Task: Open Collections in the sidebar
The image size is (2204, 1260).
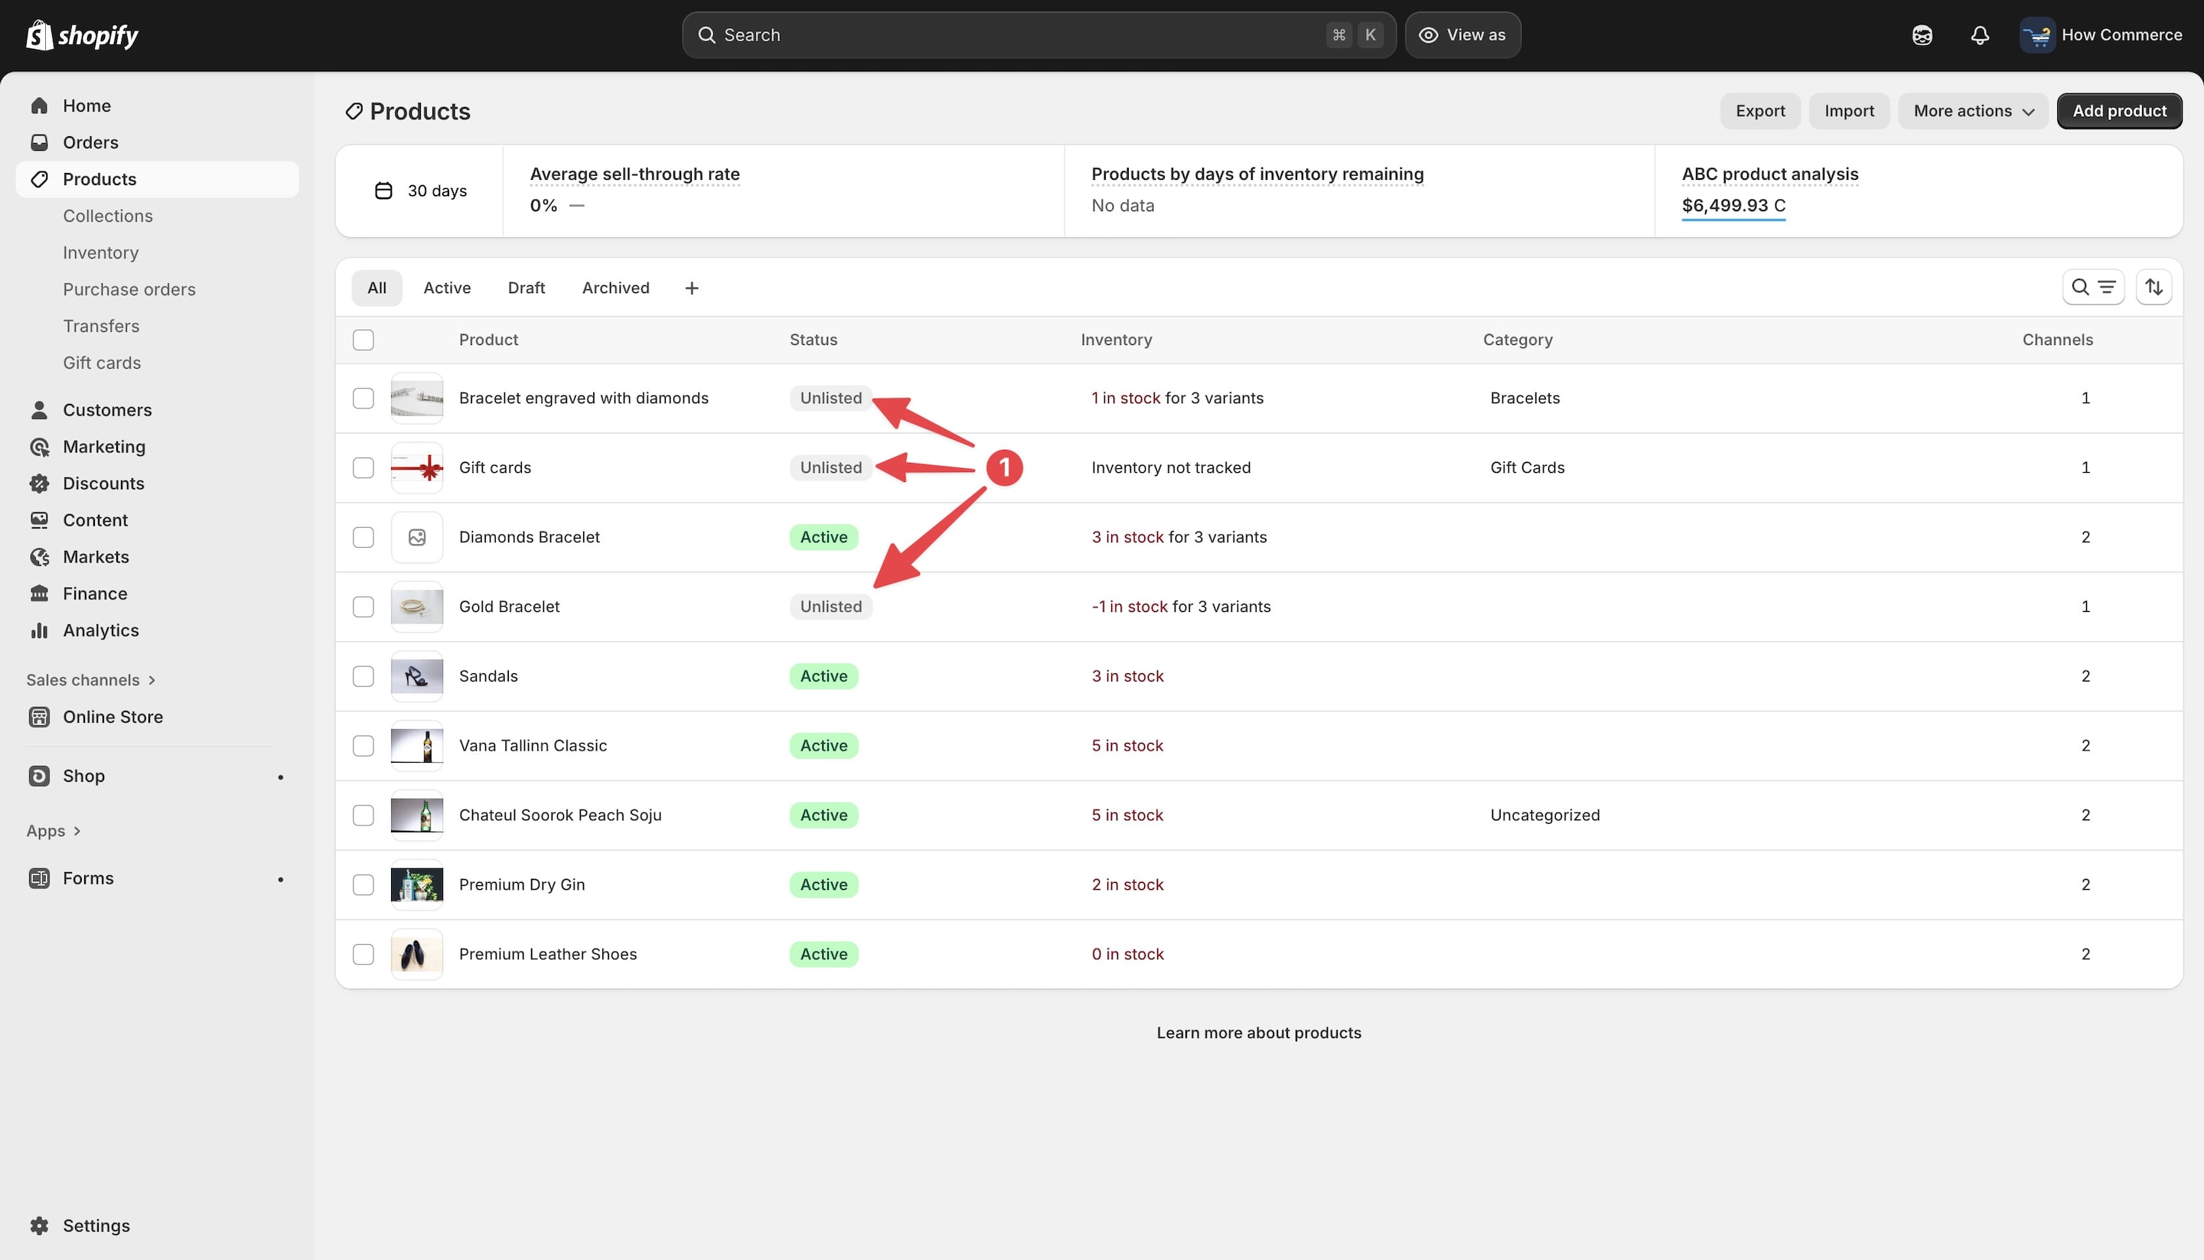Action: point(107,217)
